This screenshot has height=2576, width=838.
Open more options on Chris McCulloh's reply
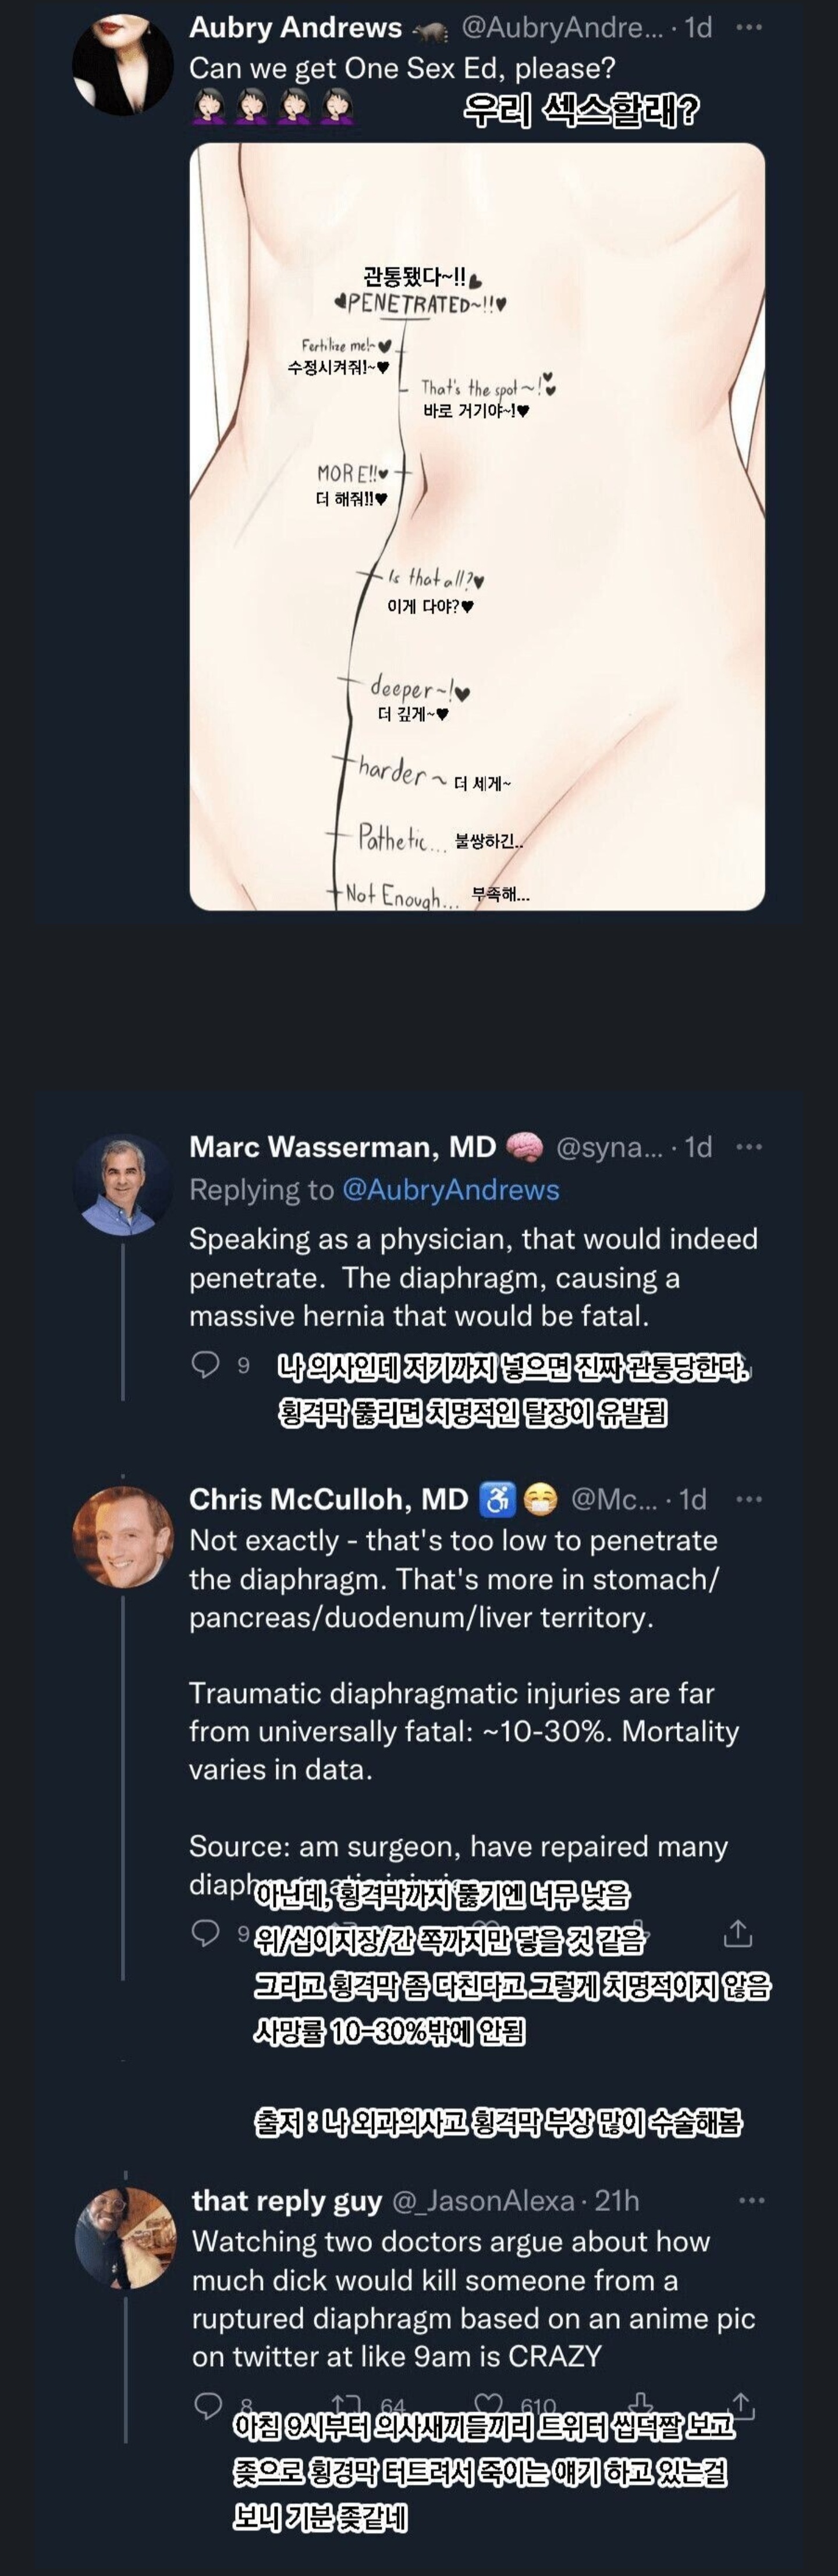[748, 1499]
